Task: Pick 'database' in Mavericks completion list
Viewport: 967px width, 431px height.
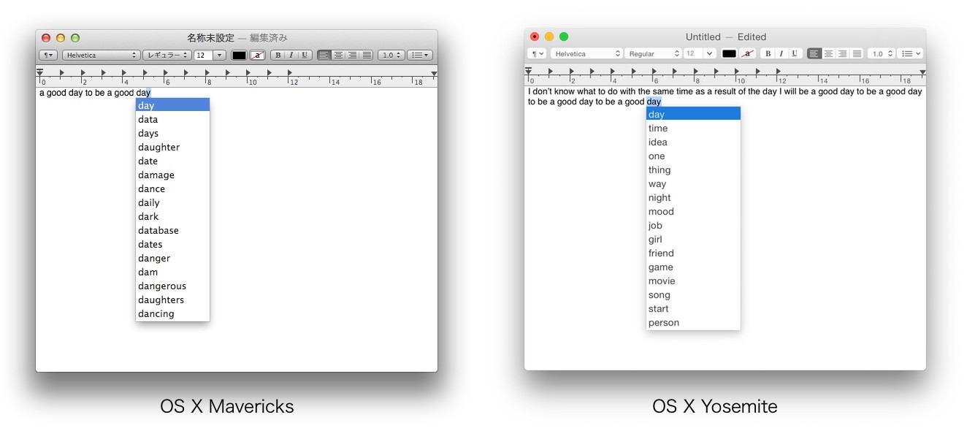Action: click(172, 230)
